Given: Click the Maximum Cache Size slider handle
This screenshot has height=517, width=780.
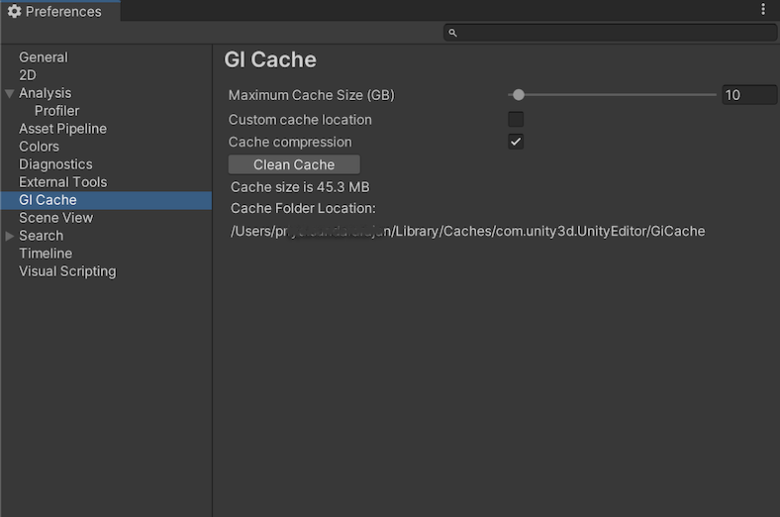Looking at the screenshot, I should point(519,95).
